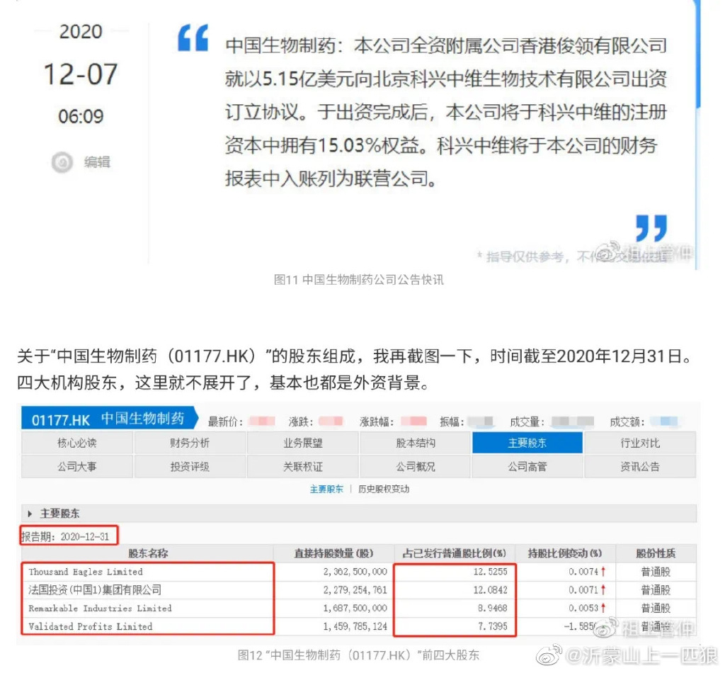Click the 直接持股数量(股) column header

[x=334, y=553]
